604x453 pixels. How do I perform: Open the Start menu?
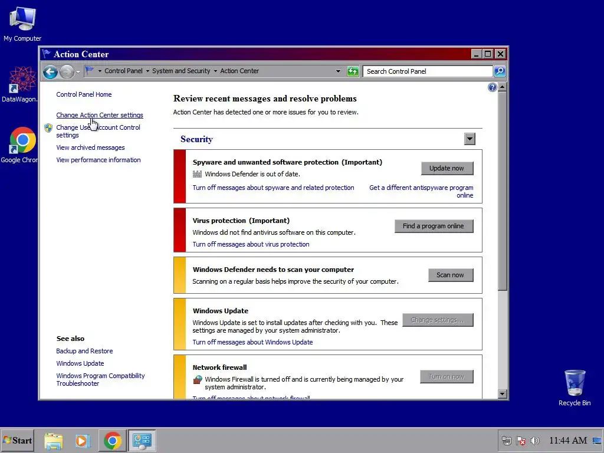click(17, 441)
